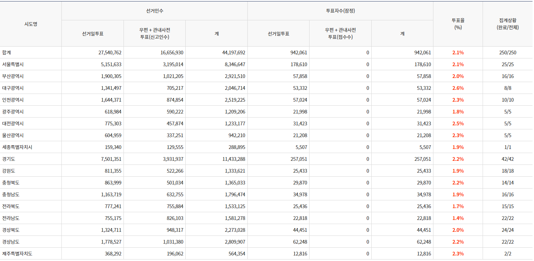534x261 pixels.
Task: Click the 부산광역시 row name
Action: click(13, 76)
